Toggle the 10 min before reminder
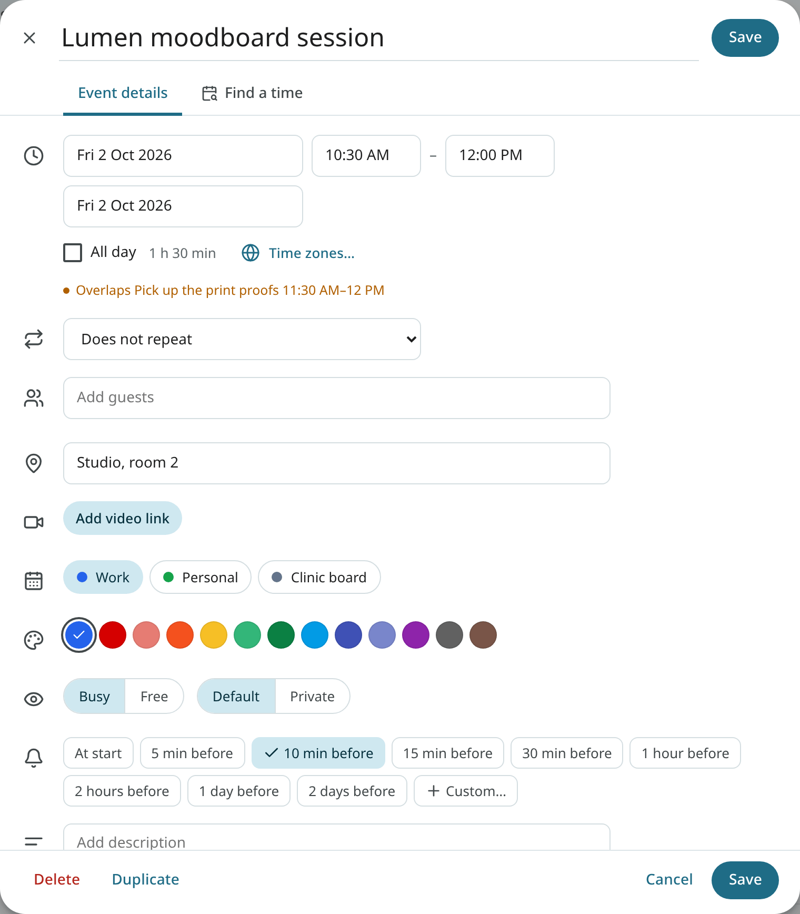The width and height of the screenshot is (800, 914). pyautogui.click(x=318, y=753)
